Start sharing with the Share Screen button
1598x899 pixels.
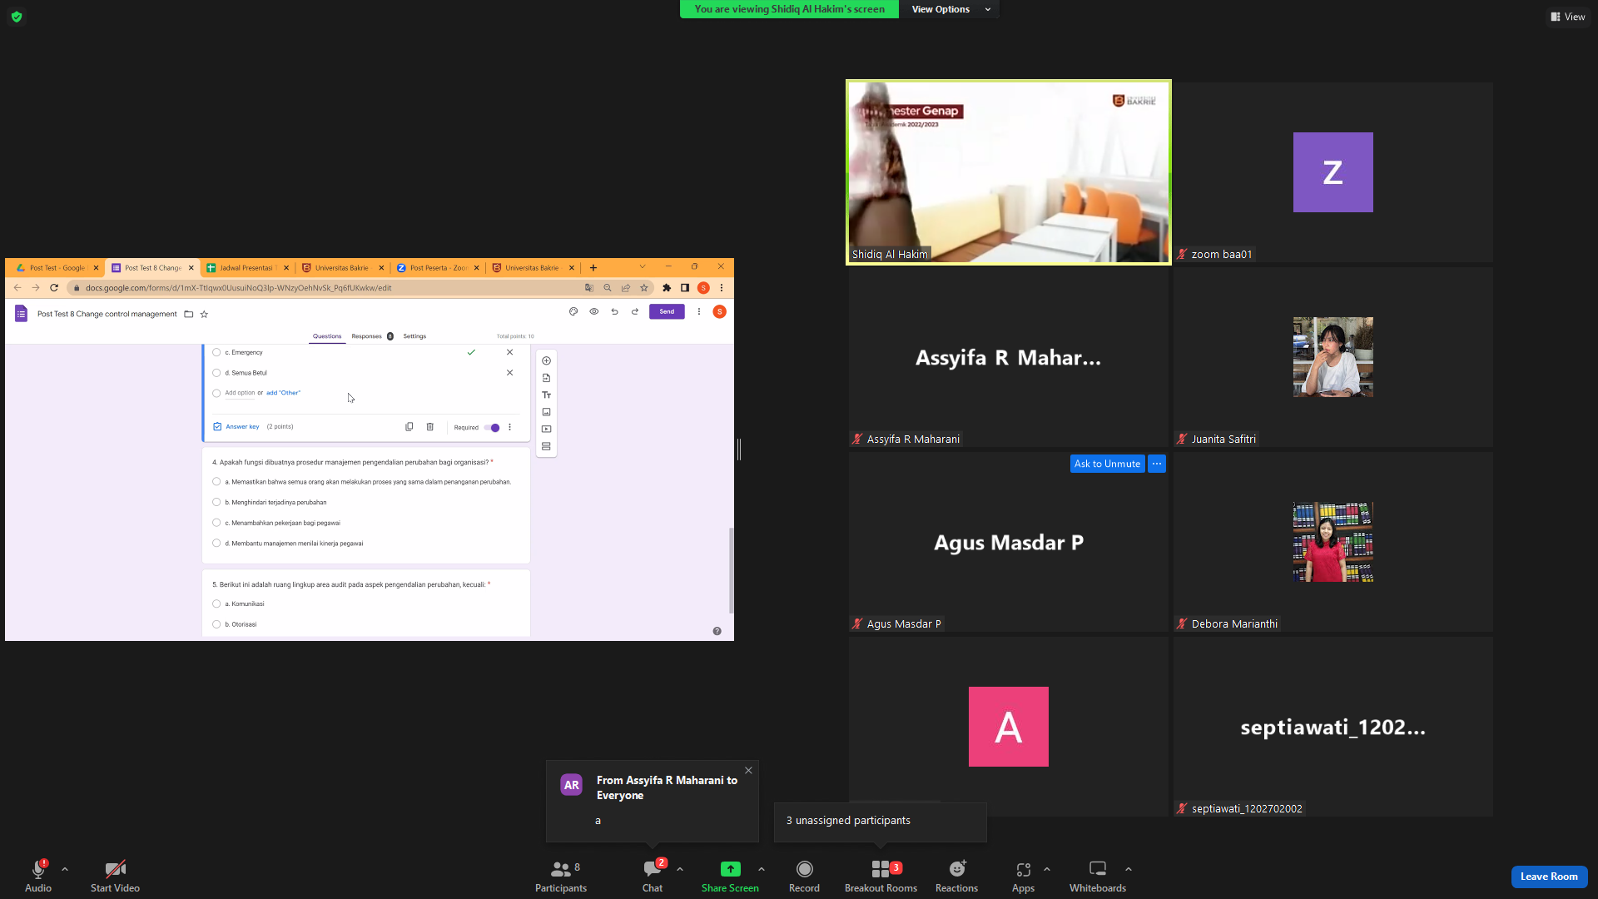tap(730, 876)
